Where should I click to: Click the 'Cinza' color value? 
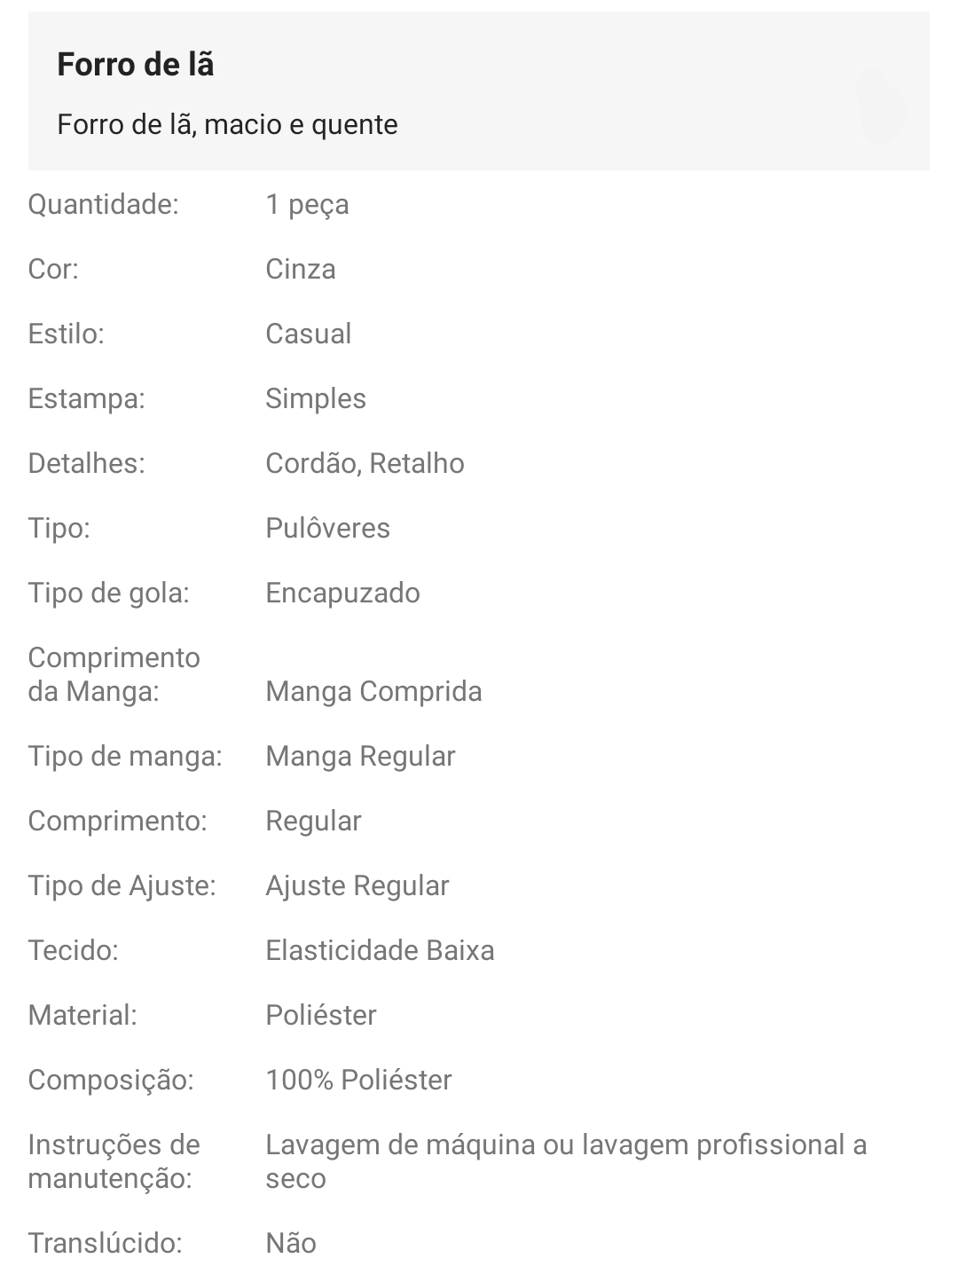(301, 270)
